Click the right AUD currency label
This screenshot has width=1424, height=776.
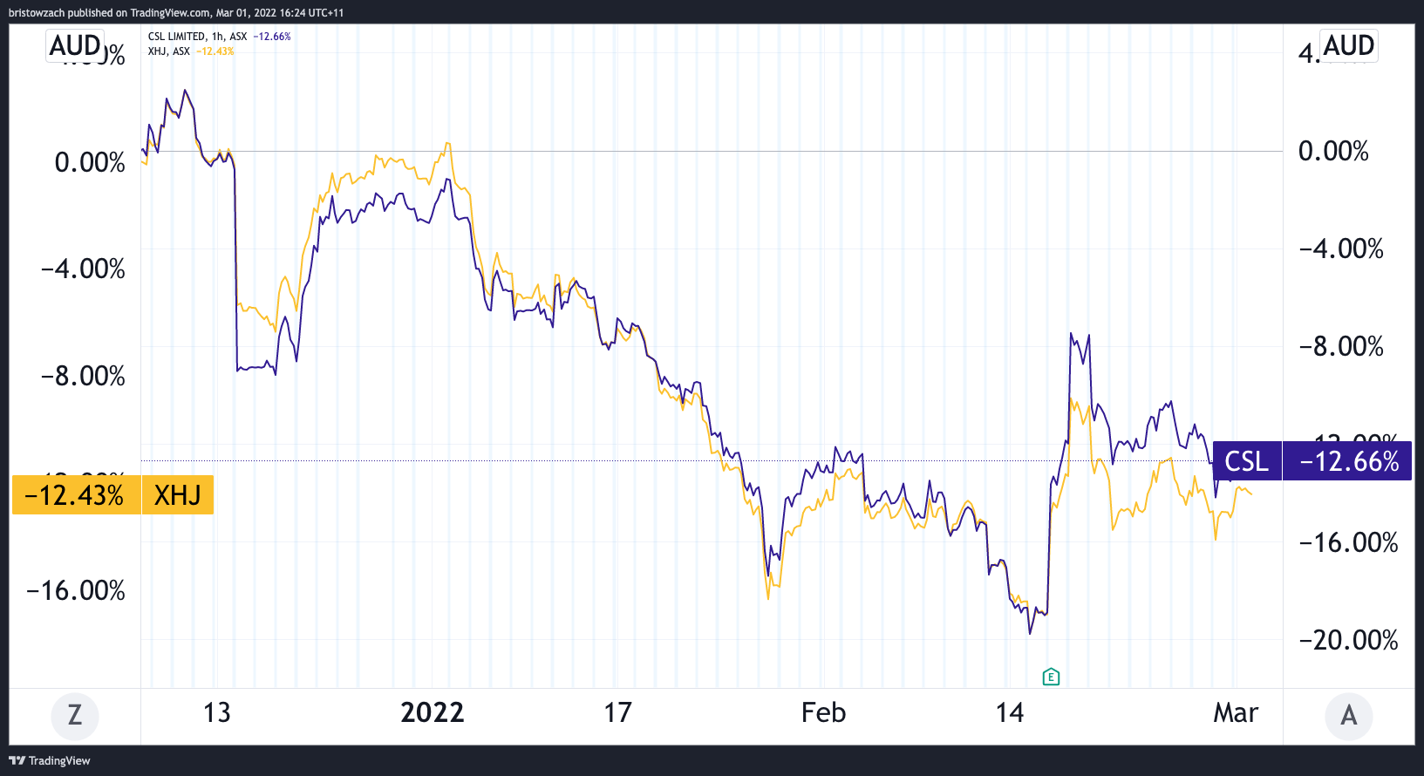coord(1349,45)
